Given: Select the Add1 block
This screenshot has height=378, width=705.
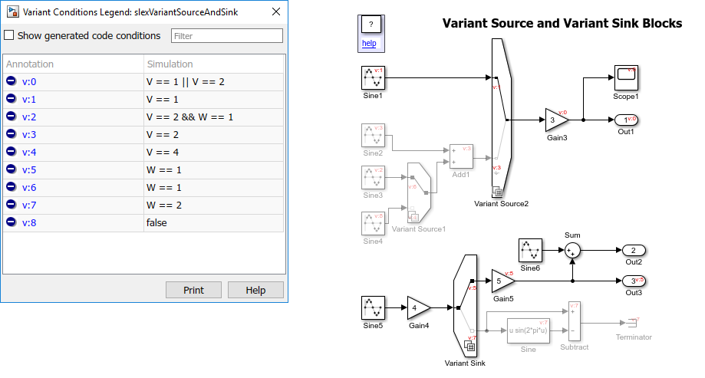Looking at the screenshot, I should 461,156.
